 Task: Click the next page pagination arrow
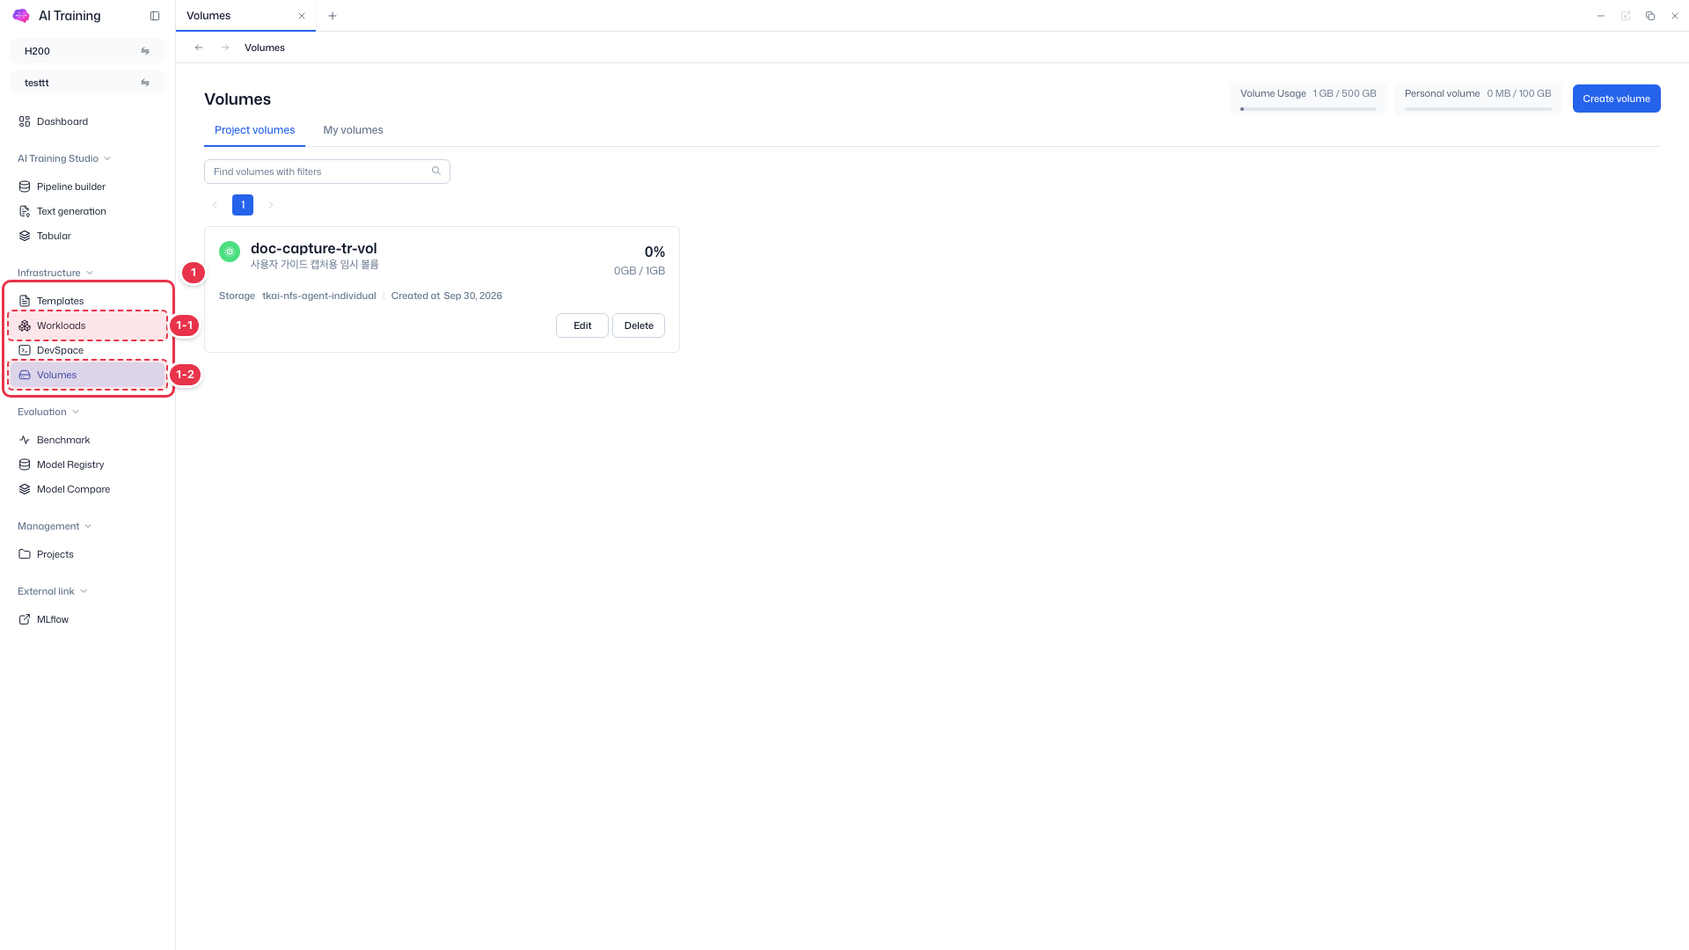[271, 205]
